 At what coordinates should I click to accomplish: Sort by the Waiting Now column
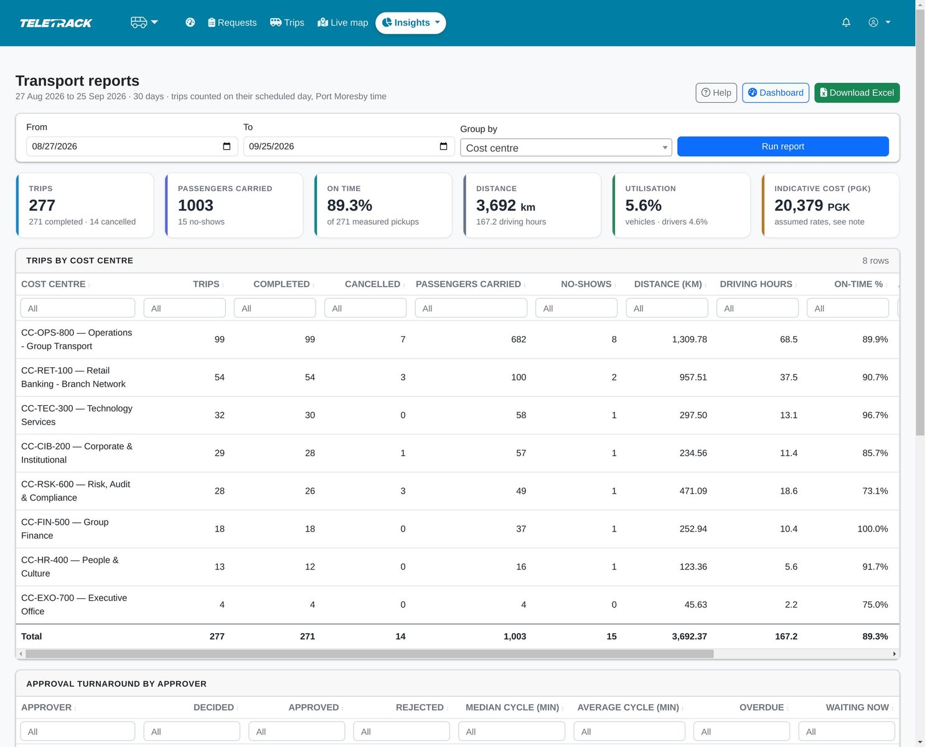pyautogui.click(x=860, y=708)
